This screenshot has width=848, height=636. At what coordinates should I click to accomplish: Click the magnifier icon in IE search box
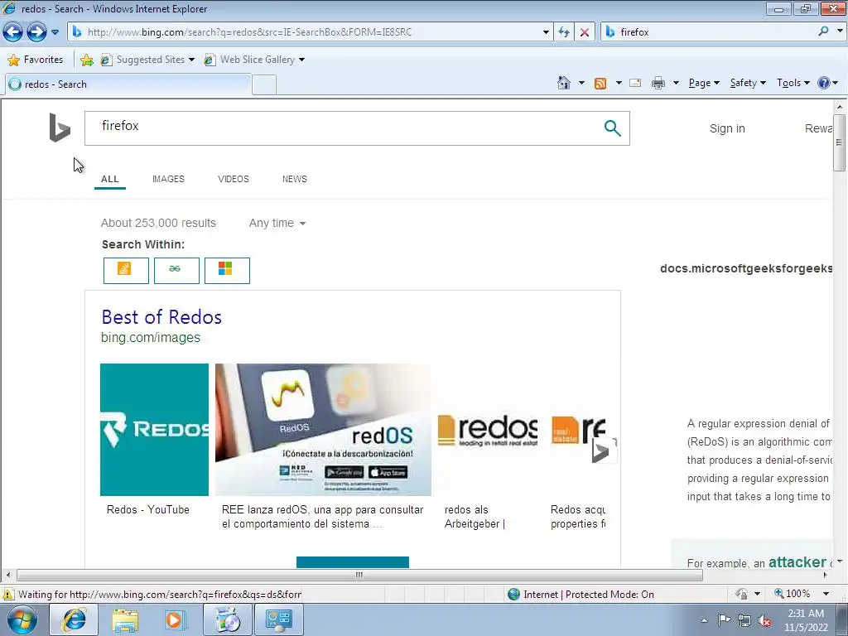click(824, 31)
